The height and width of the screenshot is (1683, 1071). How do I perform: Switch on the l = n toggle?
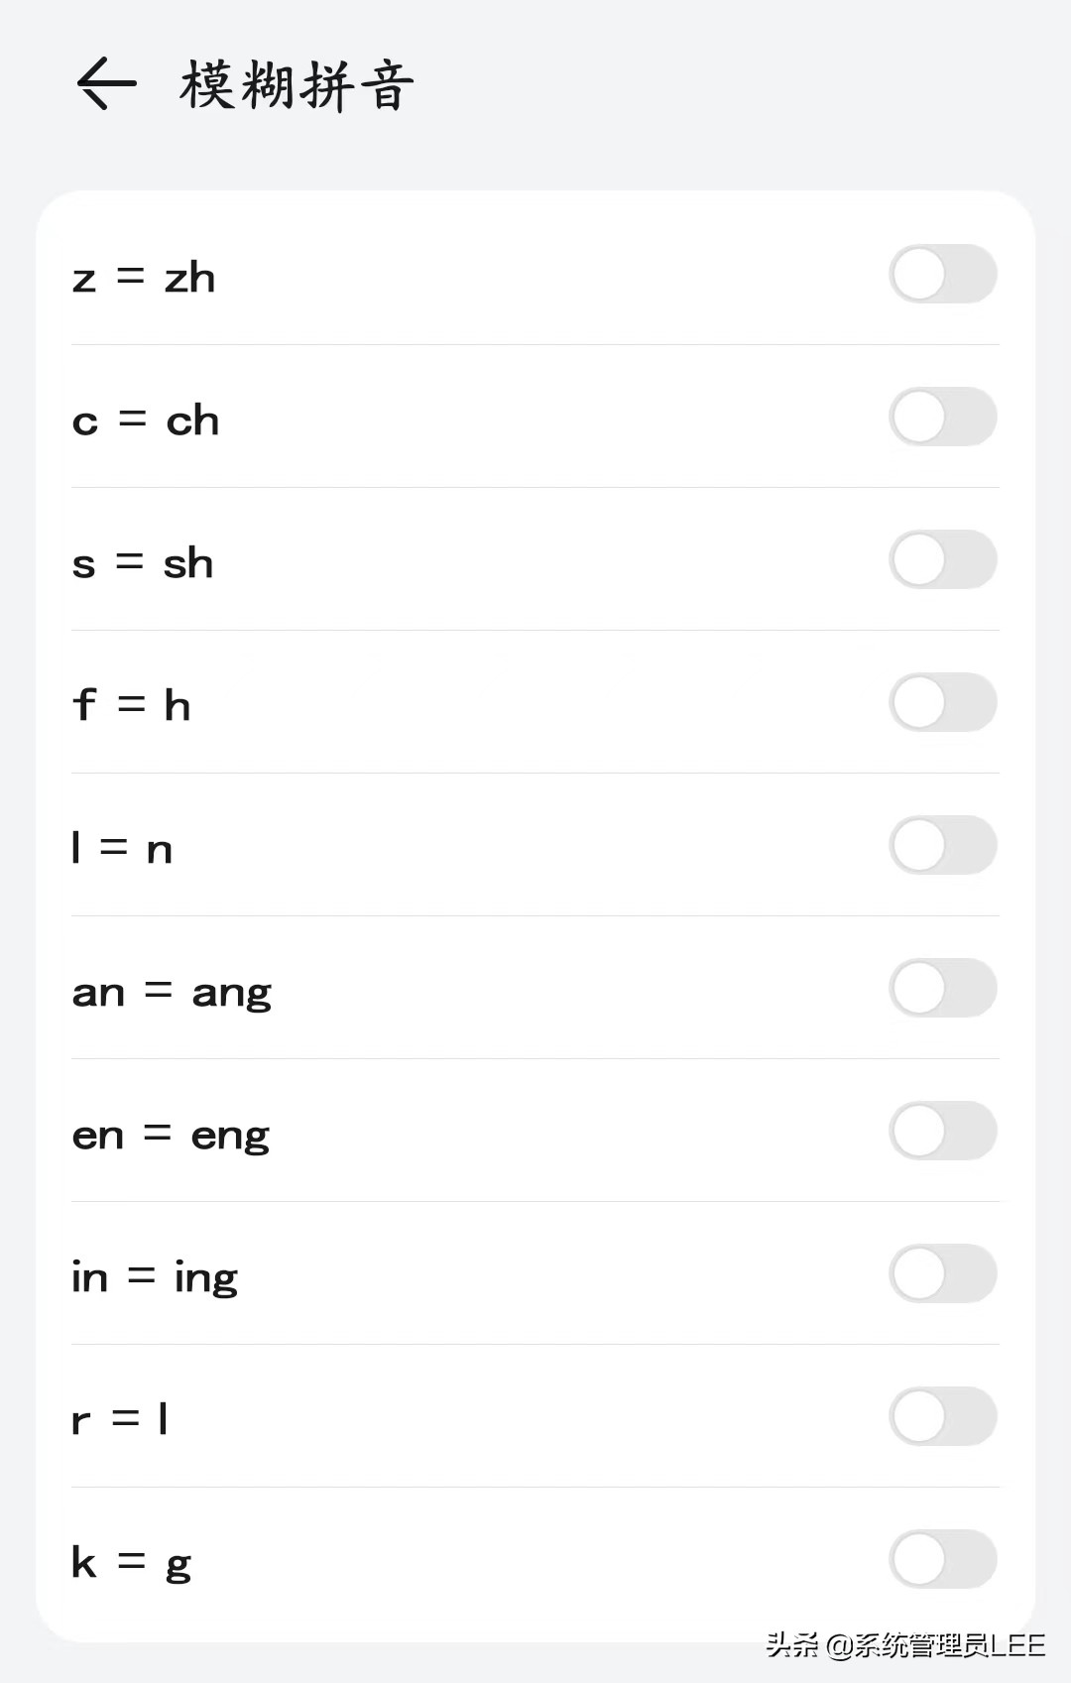[942, 846]
